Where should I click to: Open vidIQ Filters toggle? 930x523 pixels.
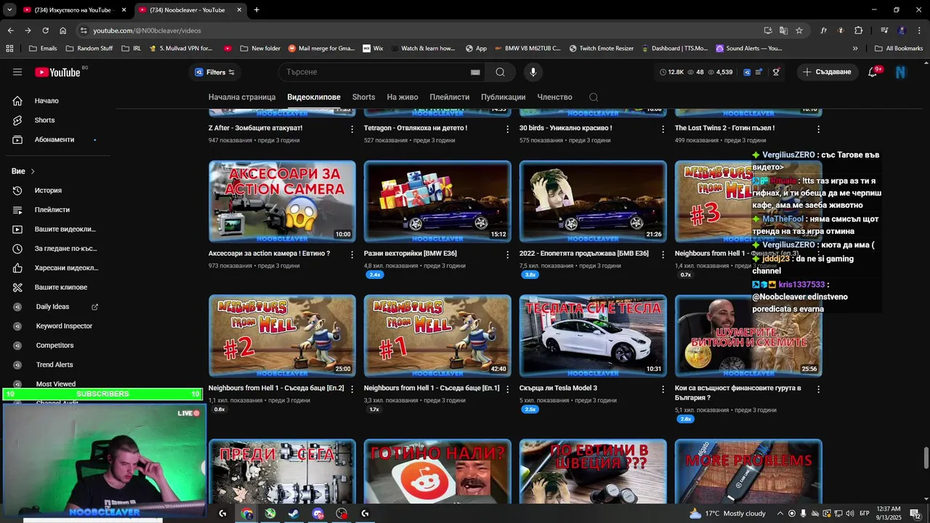point(215,72)
